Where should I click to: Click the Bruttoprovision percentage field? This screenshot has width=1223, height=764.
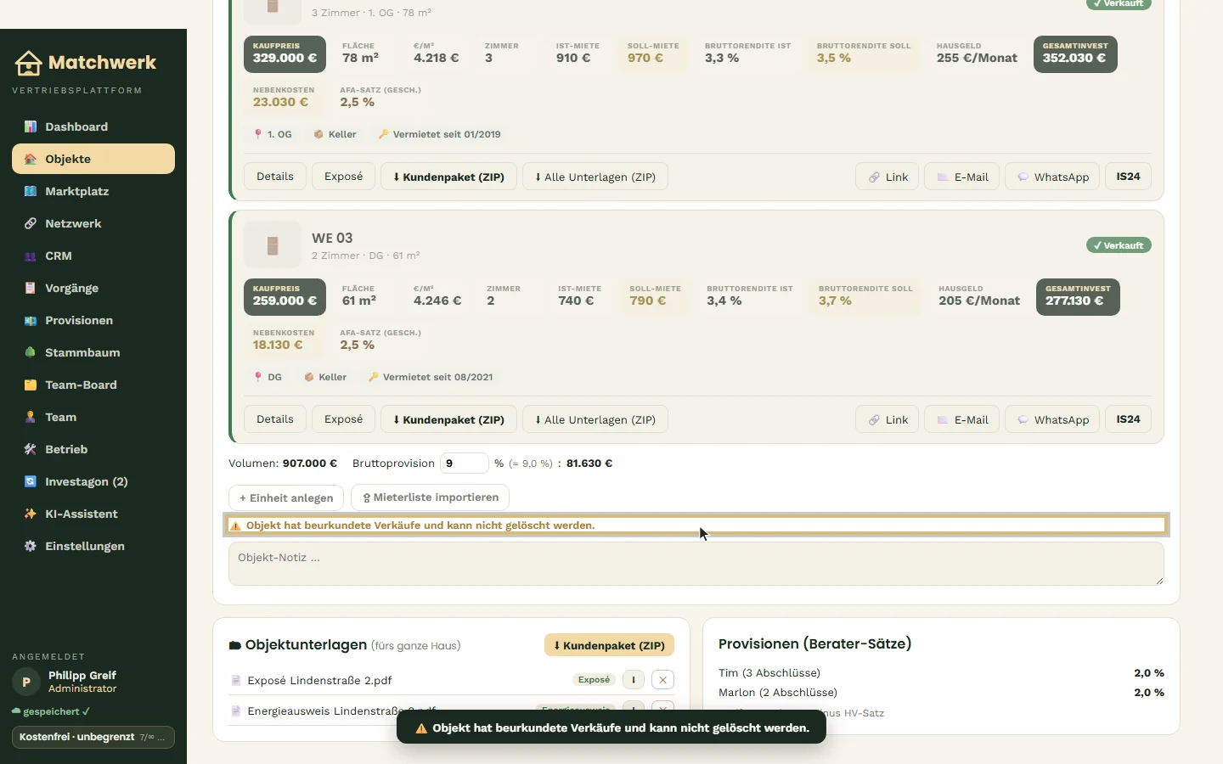point(464,463)
